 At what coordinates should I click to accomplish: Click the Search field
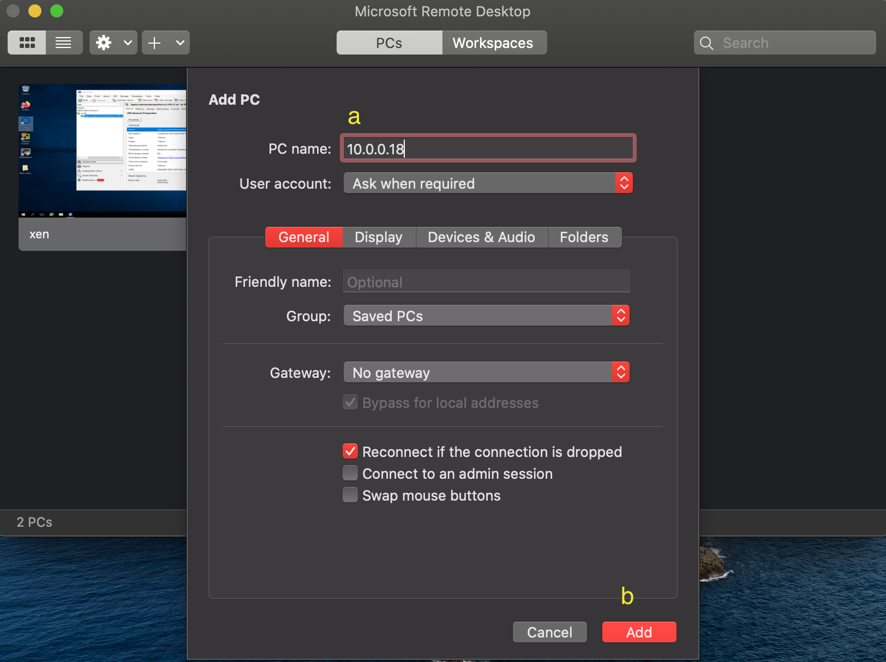[x=785, y=43]
